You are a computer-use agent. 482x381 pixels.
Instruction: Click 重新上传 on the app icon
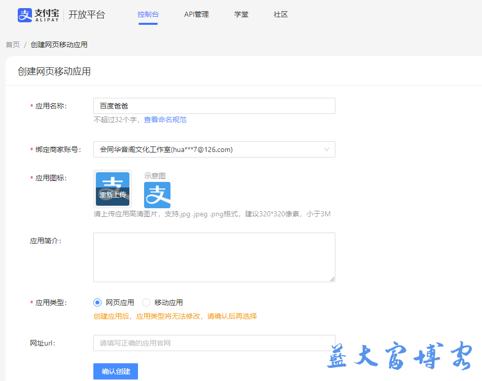point(113,195)
